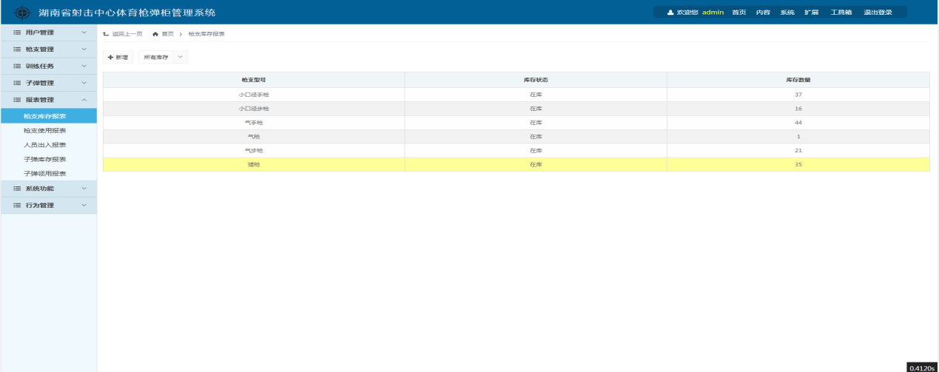Click the admin username link
939x372 pixels.
pyautogui.click(x=713, y=13)
